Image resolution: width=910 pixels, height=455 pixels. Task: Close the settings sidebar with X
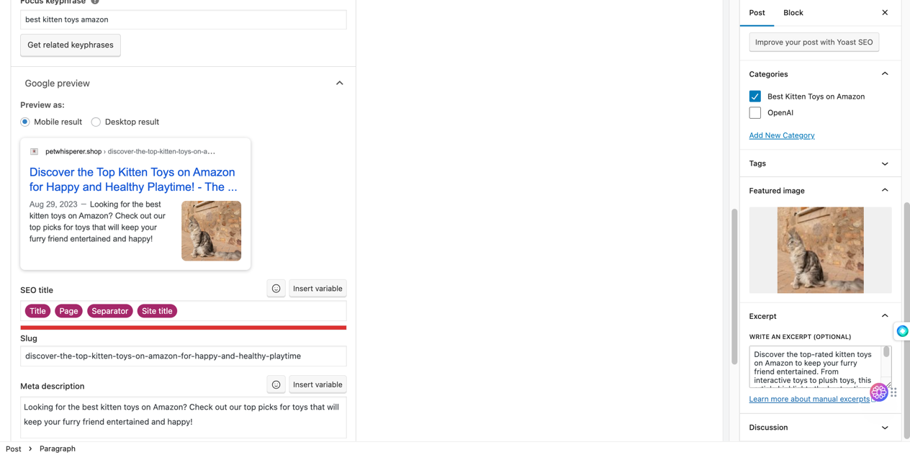click(x=885, y=12)
